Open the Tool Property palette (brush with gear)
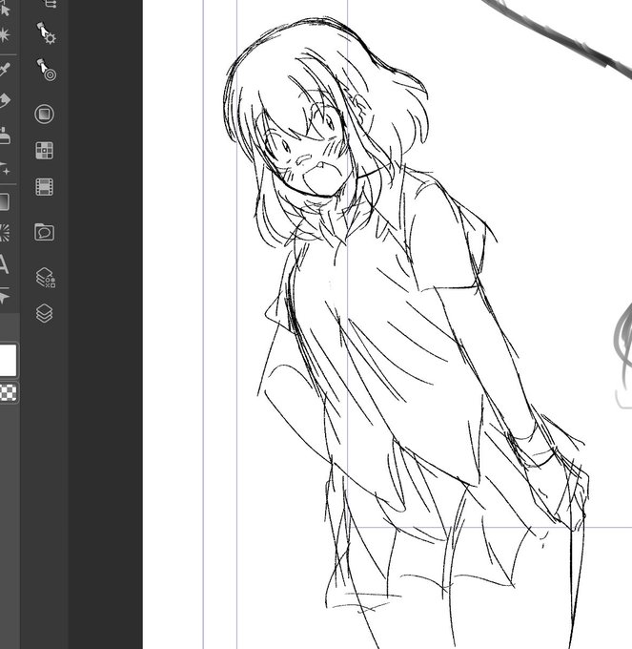The image size is (632, 649). 46,33
